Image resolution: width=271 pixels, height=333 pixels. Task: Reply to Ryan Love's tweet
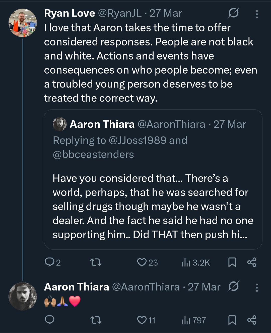coord(50,262)
